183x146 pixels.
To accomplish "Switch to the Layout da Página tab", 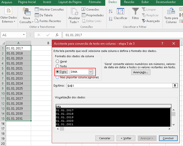I will click(70, 2).
